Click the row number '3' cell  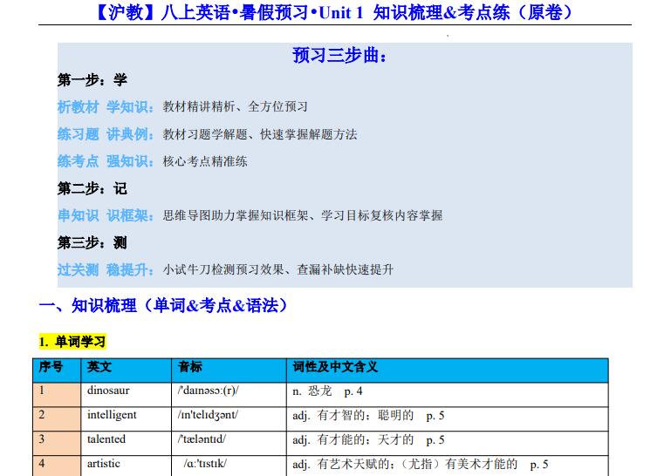pos(57,444)
